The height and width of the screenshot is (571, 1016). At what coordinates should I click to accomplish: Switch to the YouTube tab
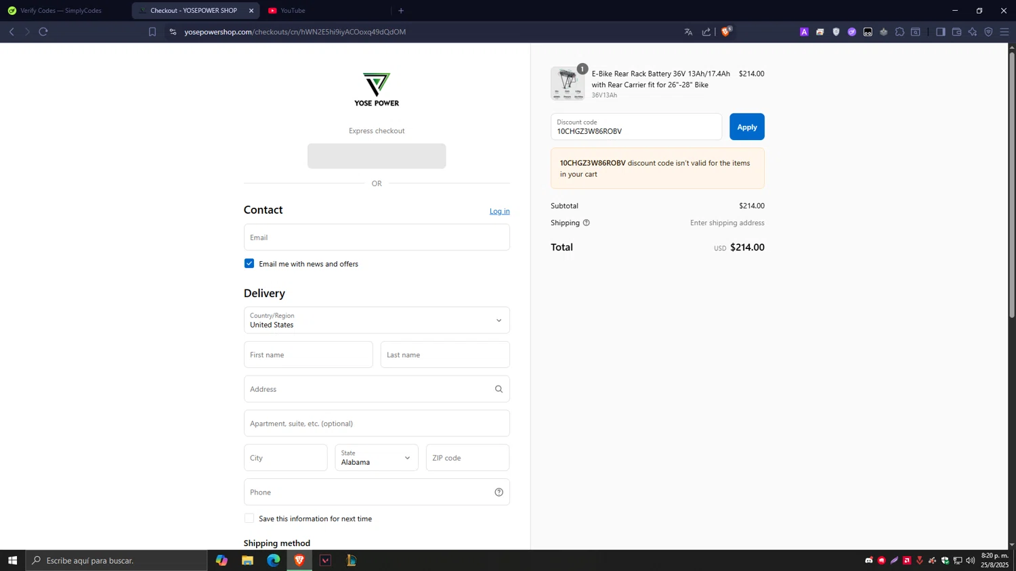293,11
